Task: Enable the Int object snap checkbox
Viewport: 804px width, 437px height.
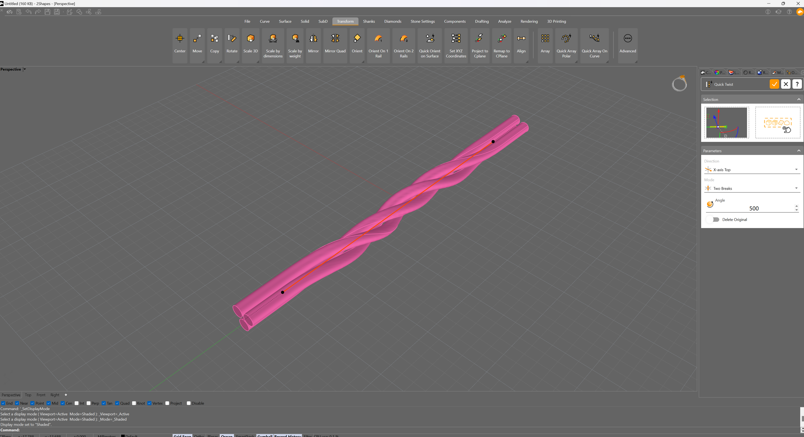Action: 77,403
